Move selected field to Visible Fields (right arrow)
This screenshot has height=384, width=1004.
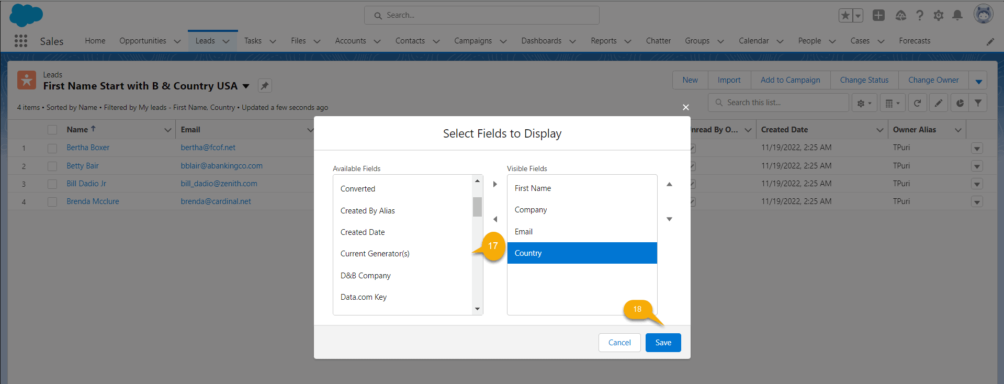pos(495,184)
